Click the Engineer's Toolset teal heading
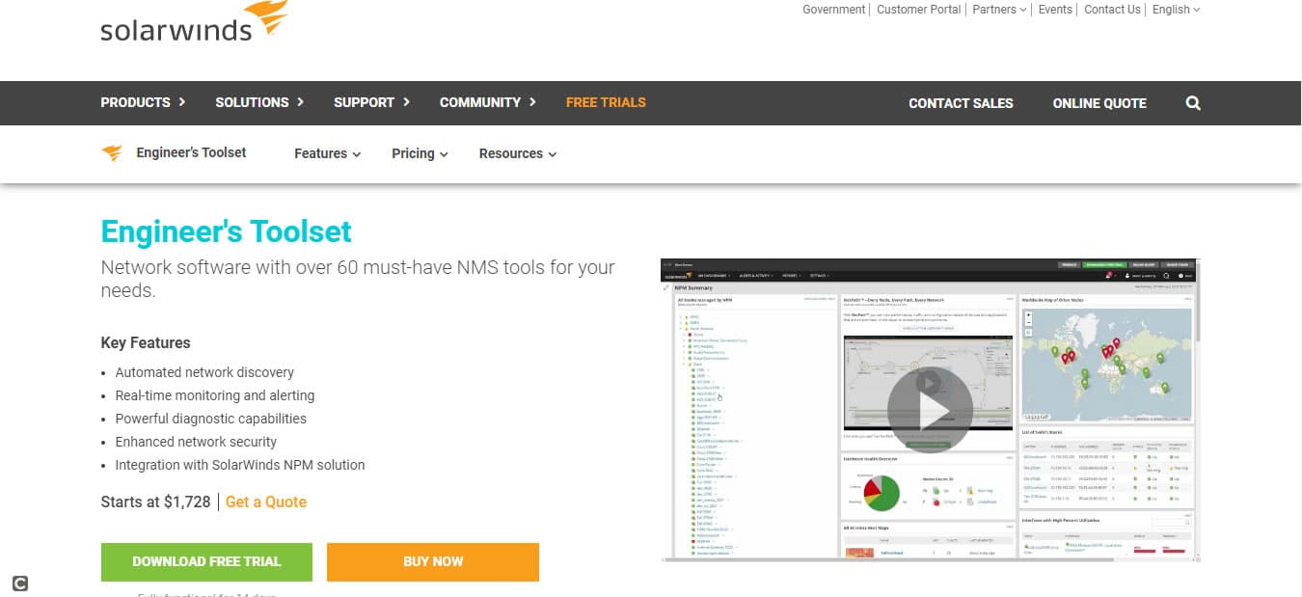1302x597 pixels. 227,231
